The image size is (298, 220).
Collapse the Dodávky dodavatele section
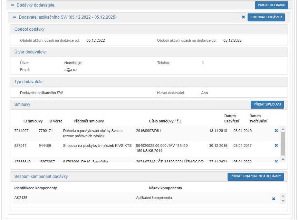click(x=12, y=6)
